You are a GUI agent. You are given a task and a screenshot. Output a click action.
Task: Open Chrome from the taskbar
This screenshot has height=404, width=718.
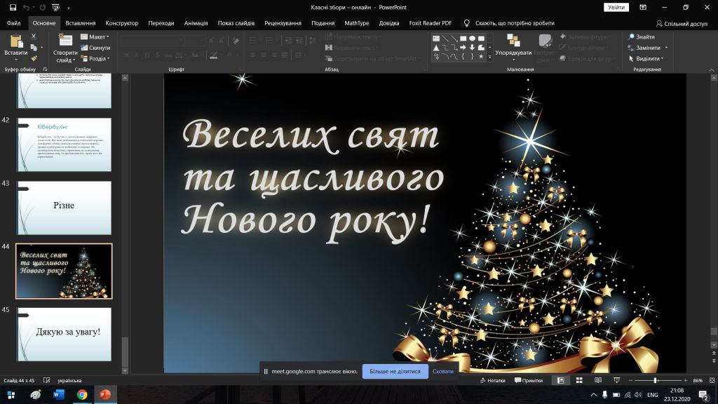pos(82,395)
